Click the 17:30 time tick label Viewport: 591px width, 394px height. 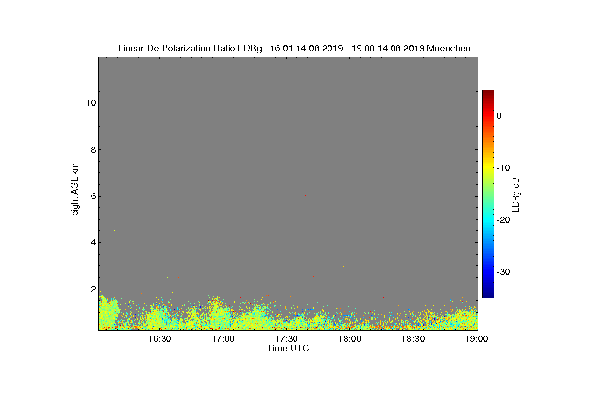pyautogui.click(x=286, y=339)
